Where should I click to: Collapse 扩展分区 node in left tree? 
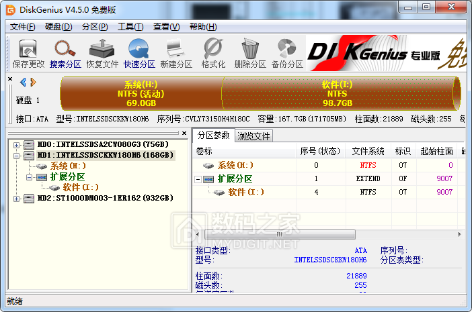[29, 177]
